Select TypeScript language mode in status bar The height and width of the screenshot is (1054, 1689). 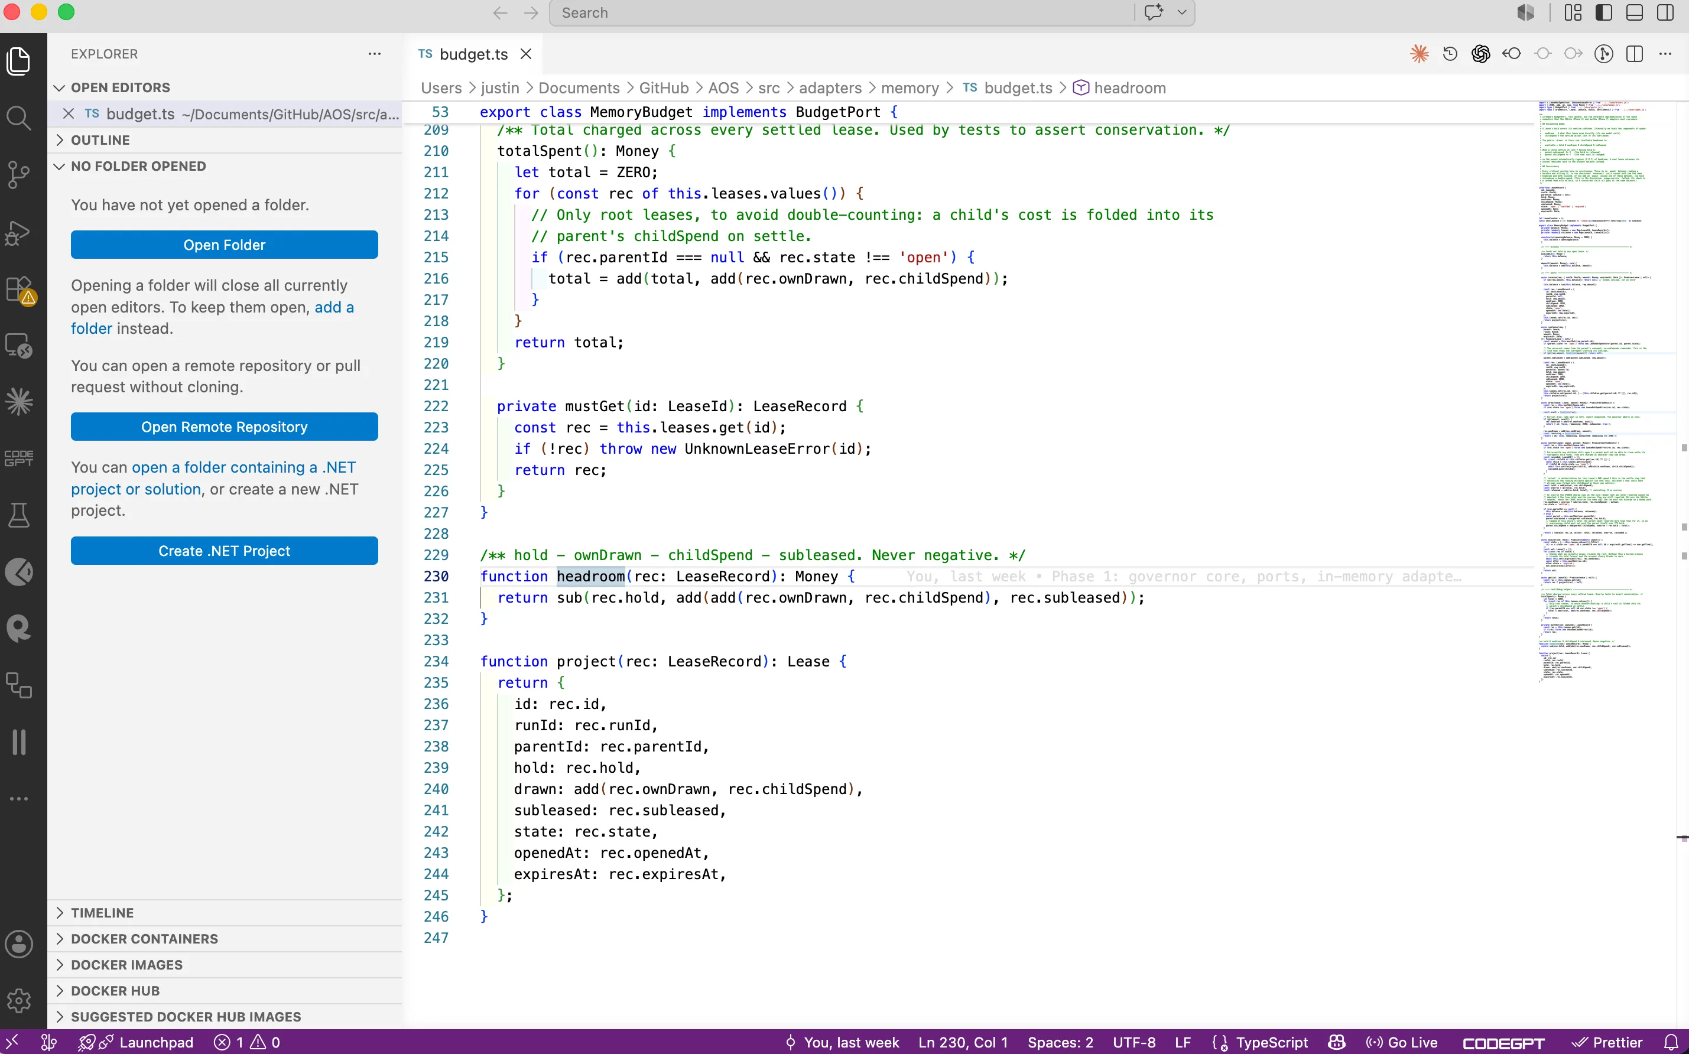click(x=1271, y=1042)
